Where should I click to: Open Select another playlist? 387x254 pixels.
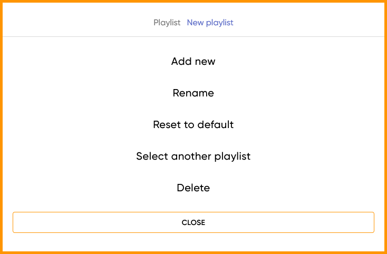[193, 156]
